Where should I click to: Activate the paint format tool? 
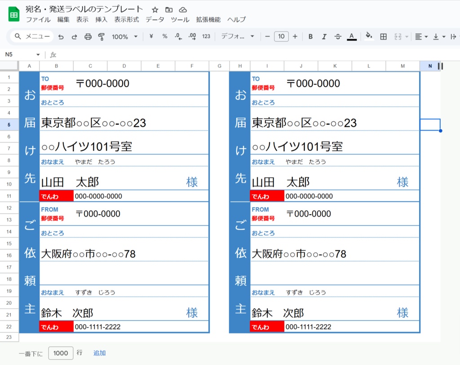[102, 37]
